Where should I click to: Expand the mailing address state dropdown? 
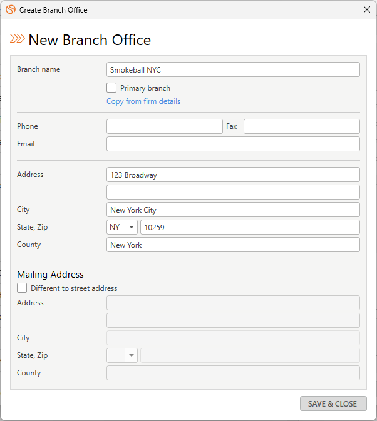pos(122,355)
